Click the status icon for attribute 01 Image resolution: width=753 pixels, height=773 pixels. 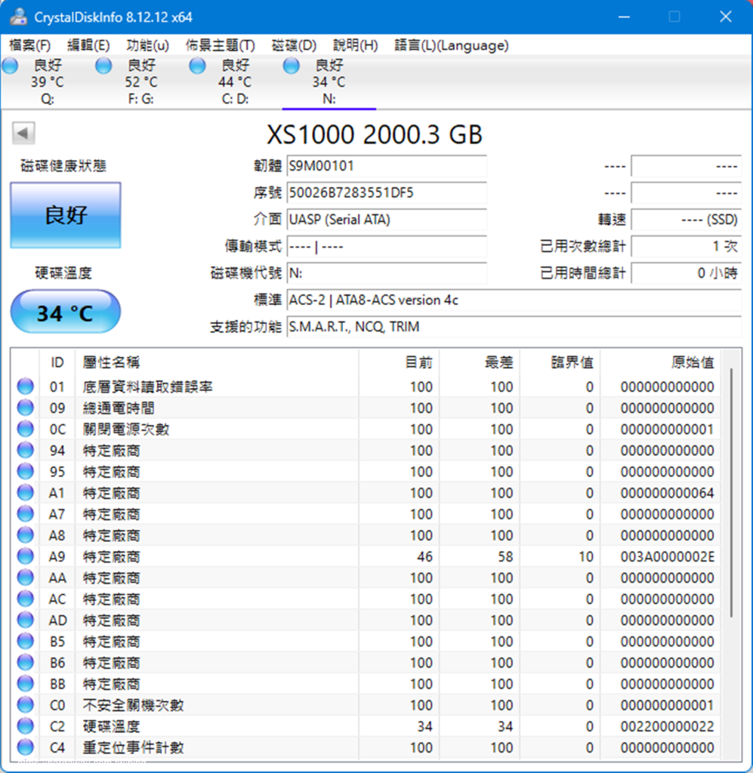pos(25,386)
